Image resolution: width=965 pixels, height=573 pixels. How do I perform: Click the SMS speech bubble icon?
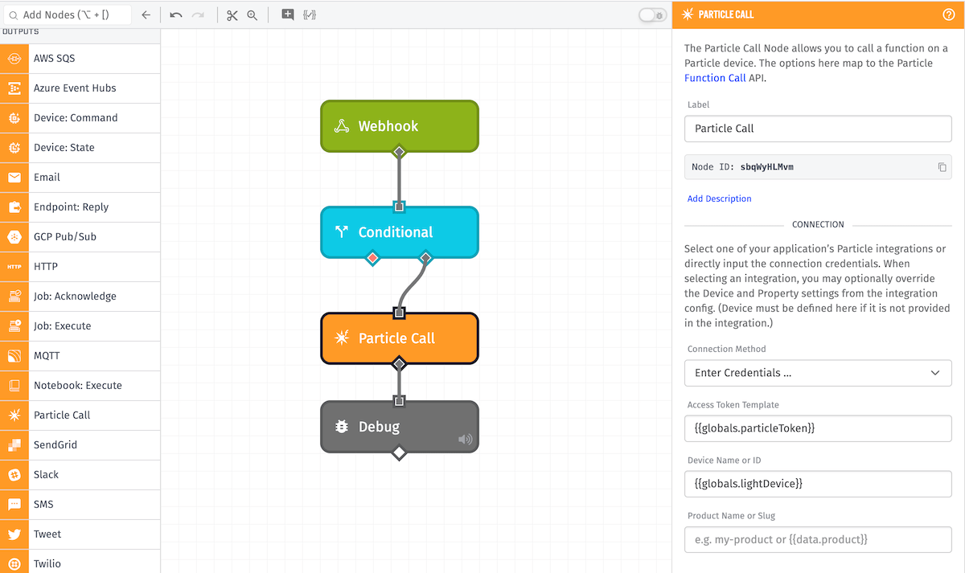[x=14, y=505]
